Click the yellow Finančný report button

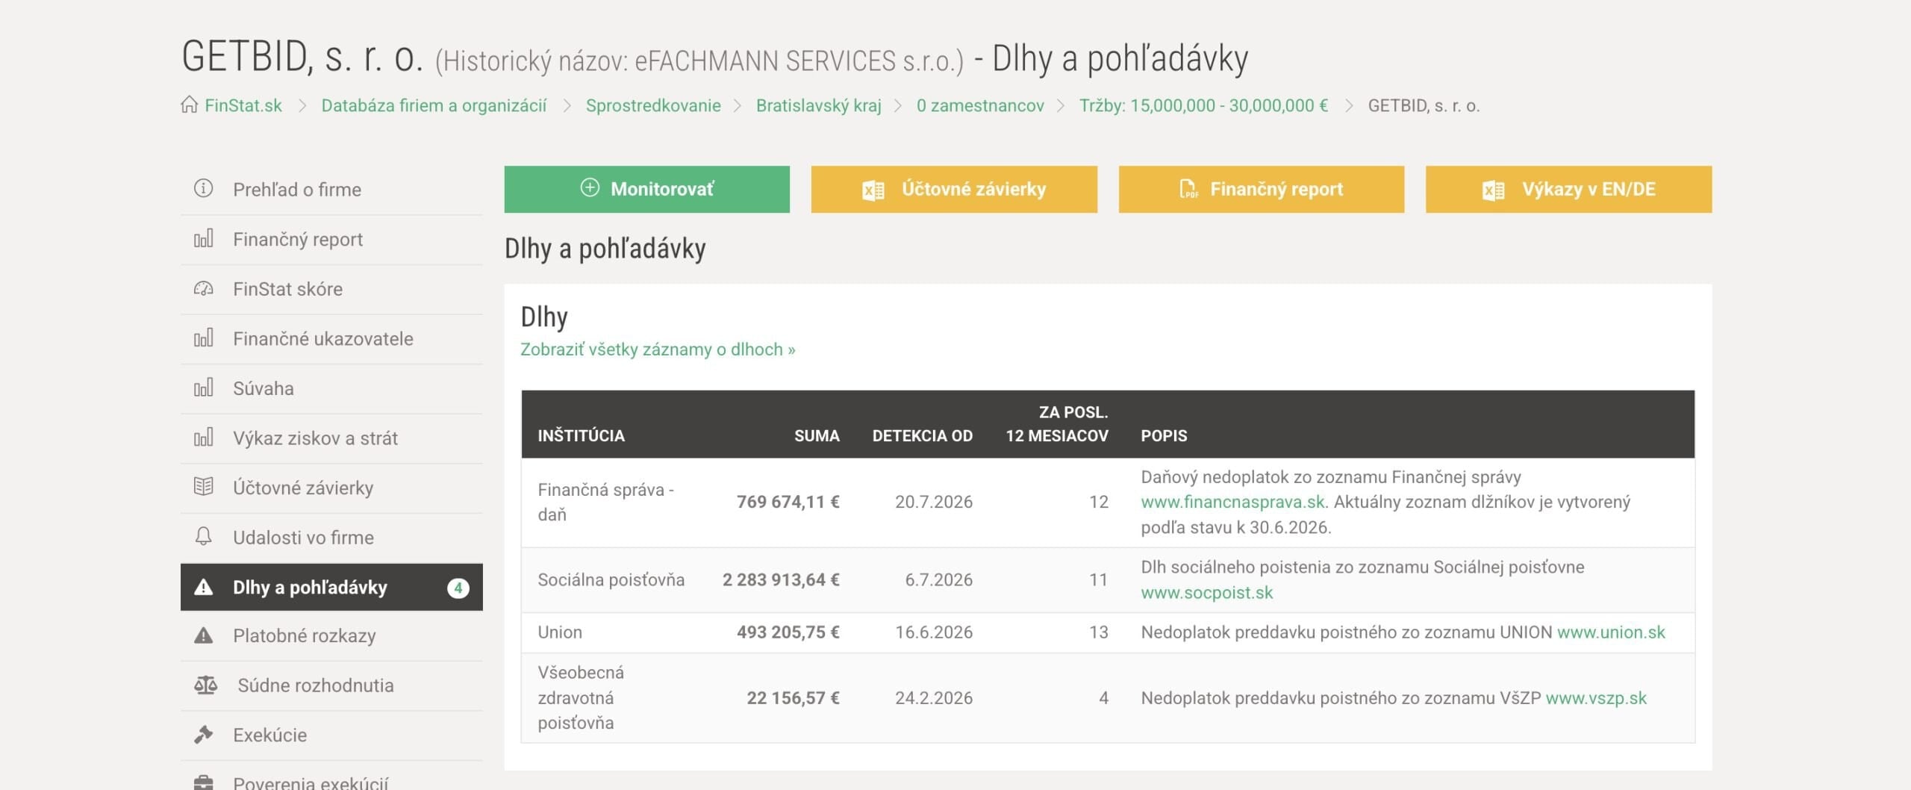1261,189
